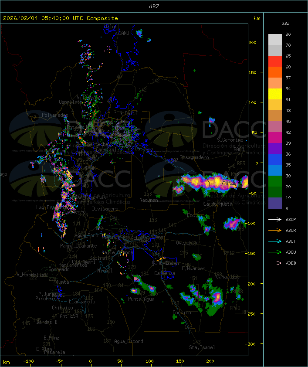This screenshot has height=367, width=308.
Task: Select the gray 65–70 dBZ swatch
Action: [275, 50]
